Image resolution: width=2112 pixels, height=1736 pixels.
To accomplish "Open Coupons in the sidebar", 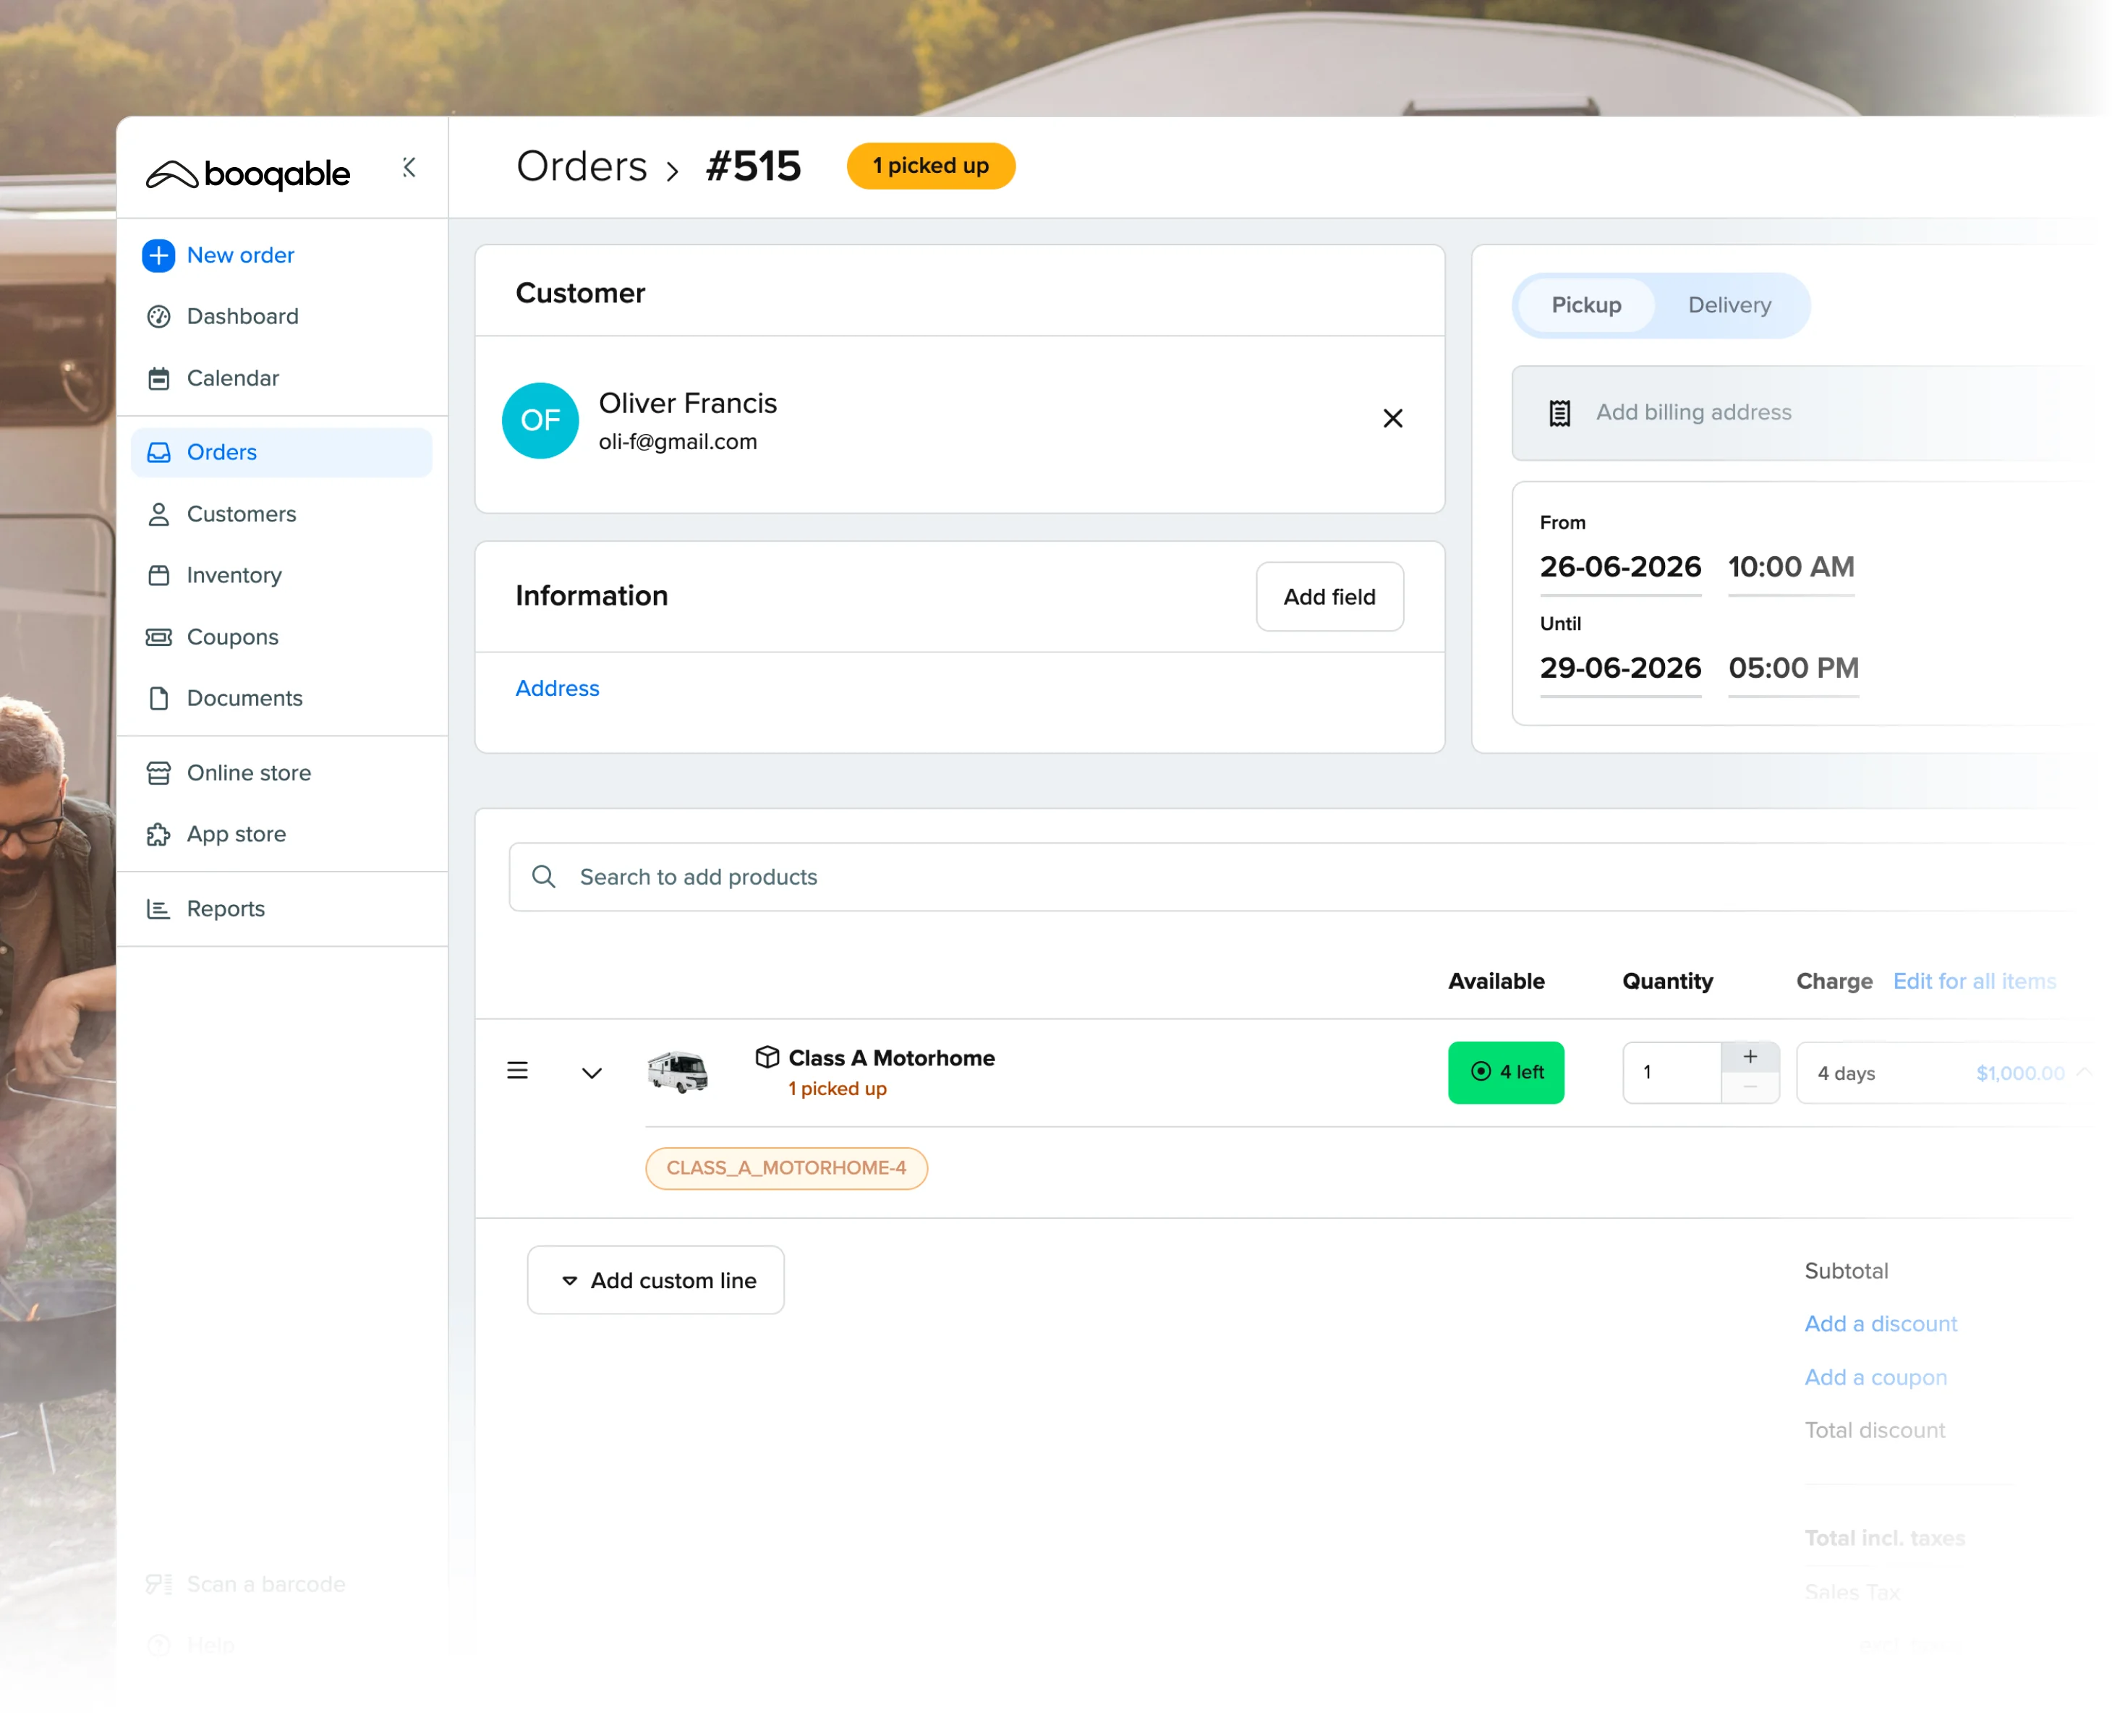I will (232, 638).
